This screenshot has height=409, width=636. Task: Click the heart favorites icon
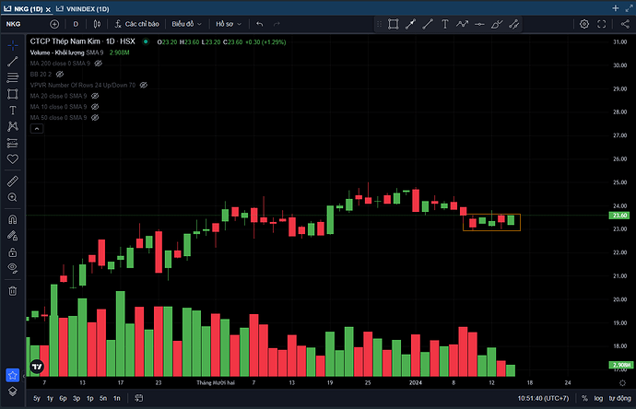(13, 158)
